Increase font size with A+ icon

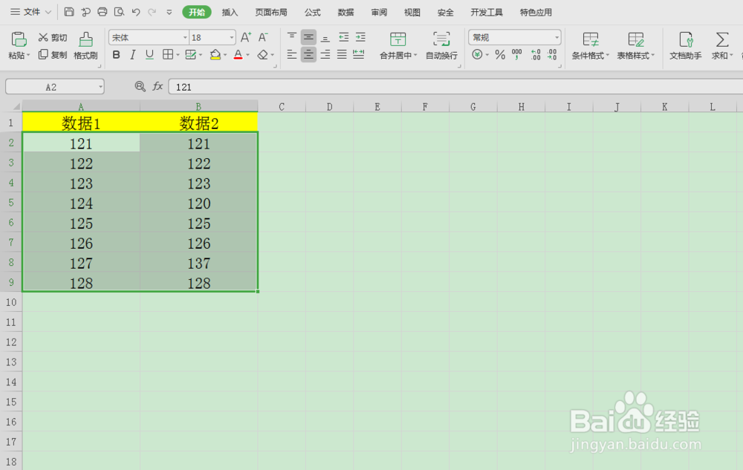point(246,37)
